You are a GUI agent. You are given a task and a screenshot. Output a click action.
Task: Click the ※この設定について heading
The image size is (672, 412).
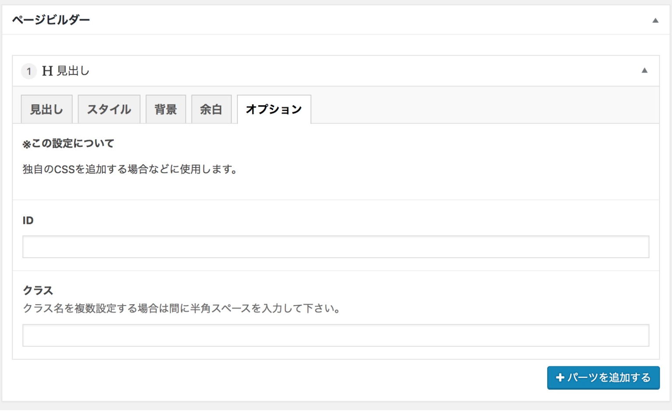[68, 143]
